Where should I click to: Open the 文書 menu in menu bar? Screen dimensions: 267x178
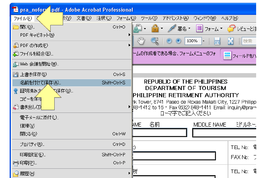coord(84,18)
